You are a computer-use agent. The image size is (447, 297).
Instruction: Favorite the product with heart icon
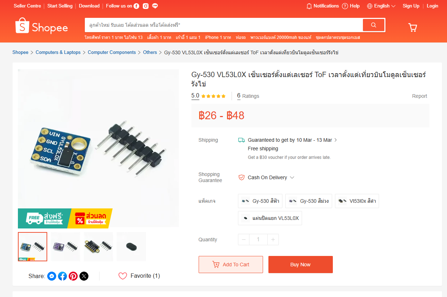(x=123, y=276)
